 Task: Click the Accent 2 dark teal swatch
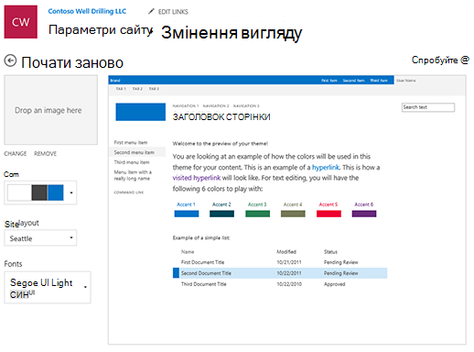[221, 214]
